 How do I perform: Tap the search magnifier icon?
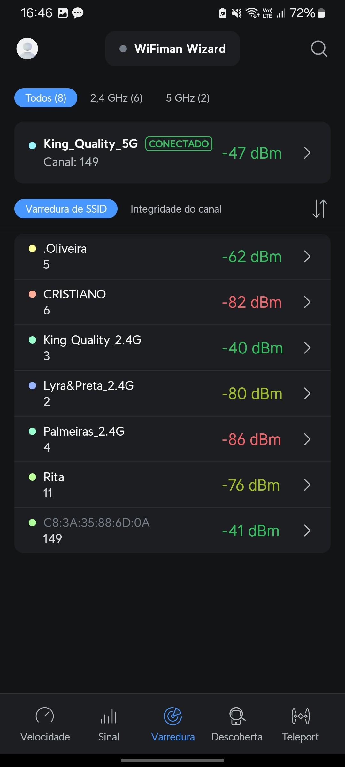319,49
